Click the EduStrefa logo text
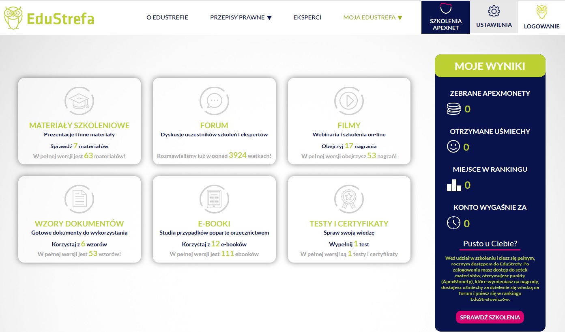 click(60, 19)
